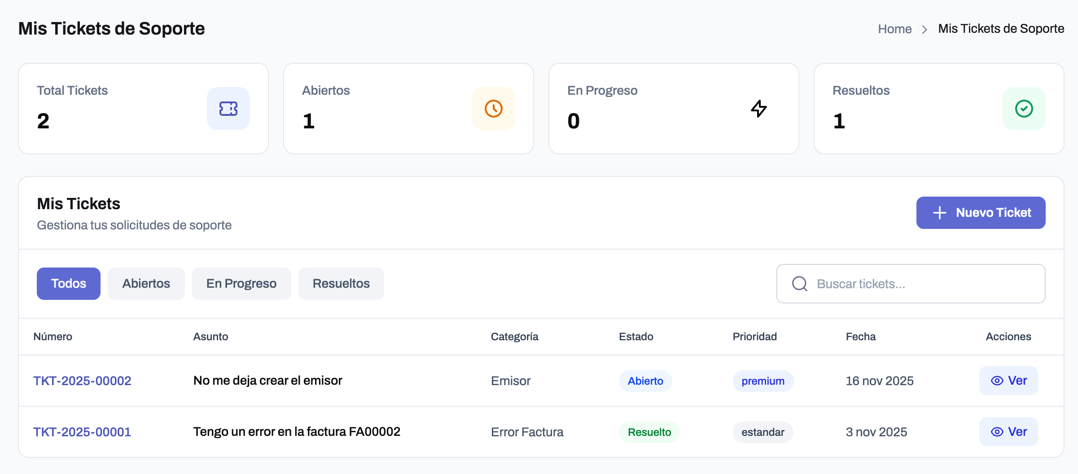Screen dimensions: 1078x474
Task: Click the green checkmark icon in Resueltos card
Action: click(1024, 109)
